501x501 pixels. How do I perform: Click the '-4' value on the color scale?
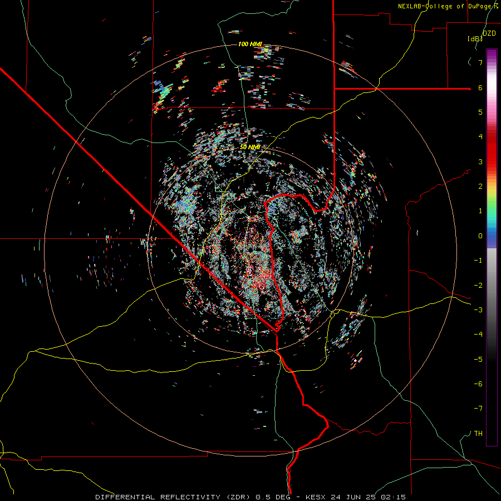[x=478, y=334]
